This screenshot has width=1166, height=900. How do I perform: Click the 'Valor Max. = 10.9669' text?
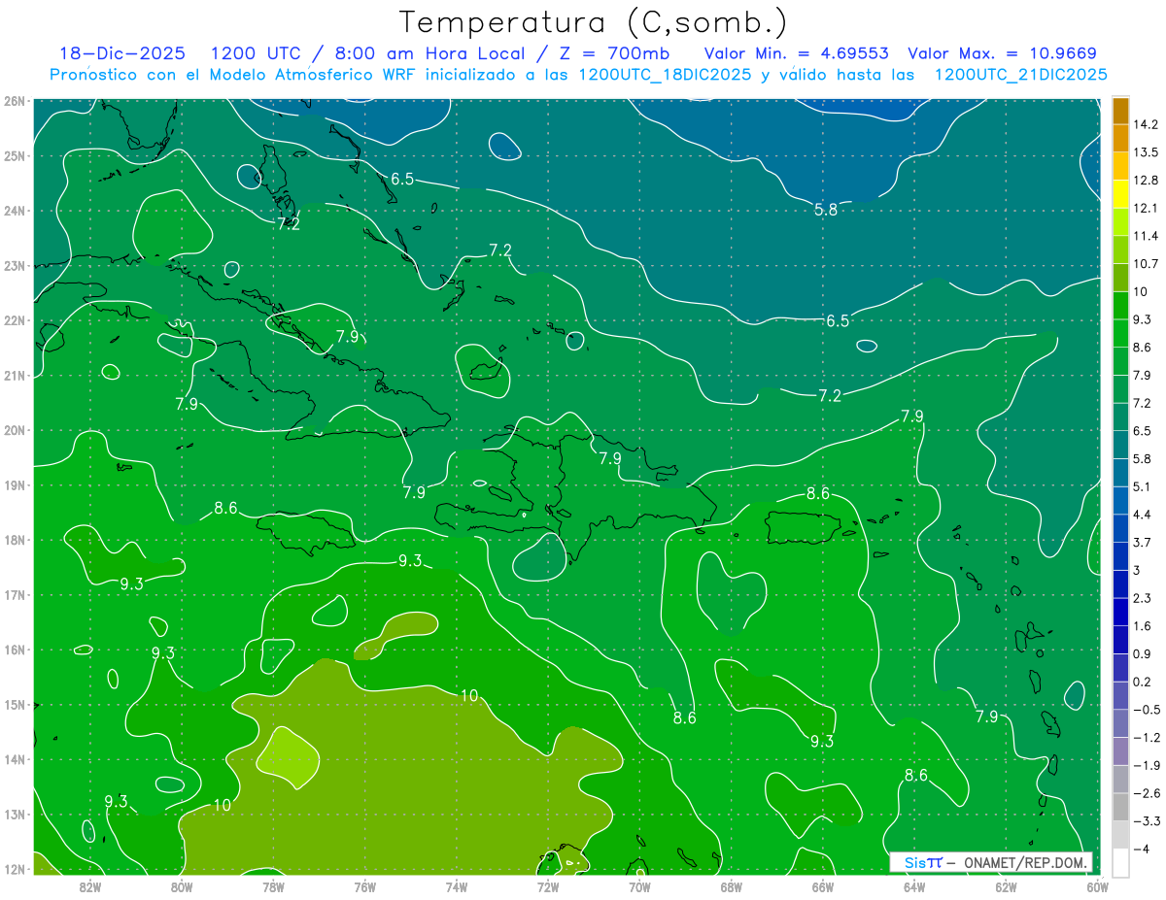(1002, 53)
